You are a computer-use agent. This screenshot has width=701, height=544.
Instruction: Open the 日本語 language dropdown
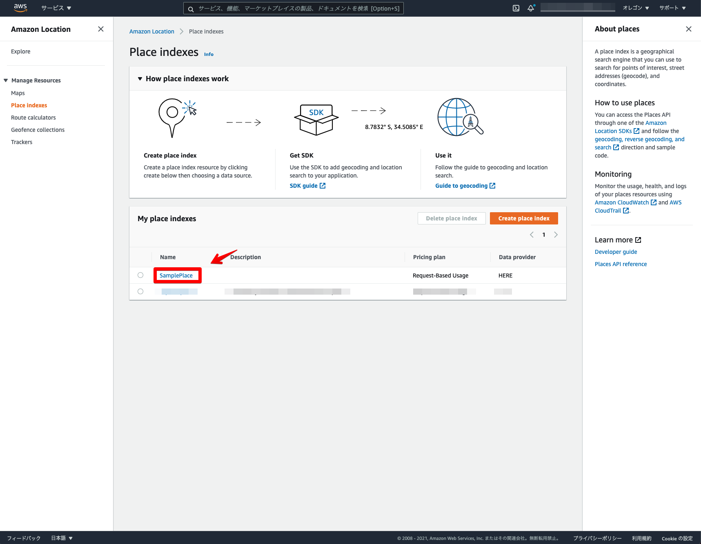[x=62, y=538]
